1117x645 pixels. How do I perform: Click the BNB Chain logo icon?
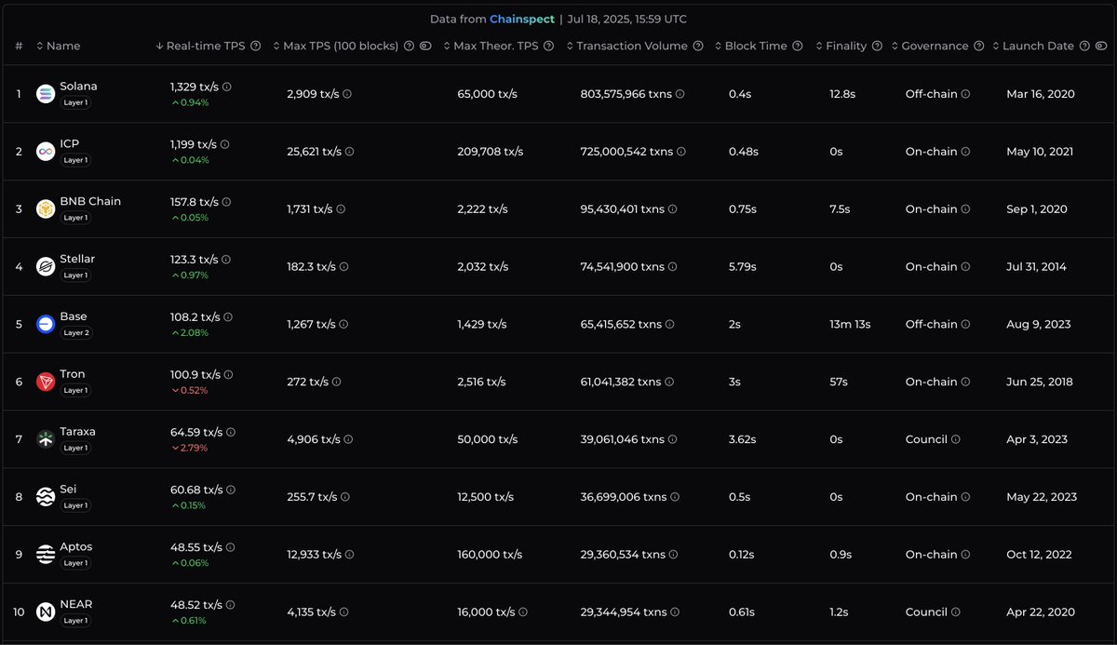pos(46,209)
